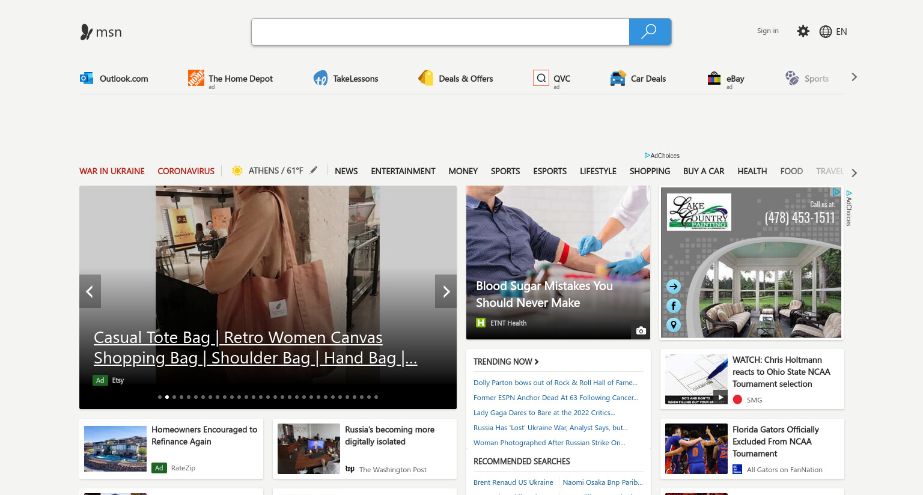Viewport: 923px width, 495px height.
Task: Click the blue search magnifier button
Action: point(650,32)
